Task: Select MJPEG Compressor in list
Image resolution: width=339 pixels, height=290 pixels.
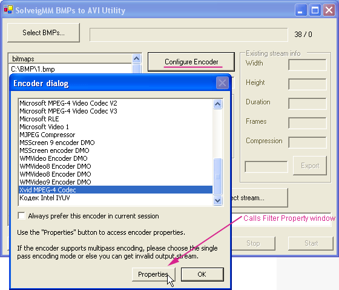Action: [116, 135]
